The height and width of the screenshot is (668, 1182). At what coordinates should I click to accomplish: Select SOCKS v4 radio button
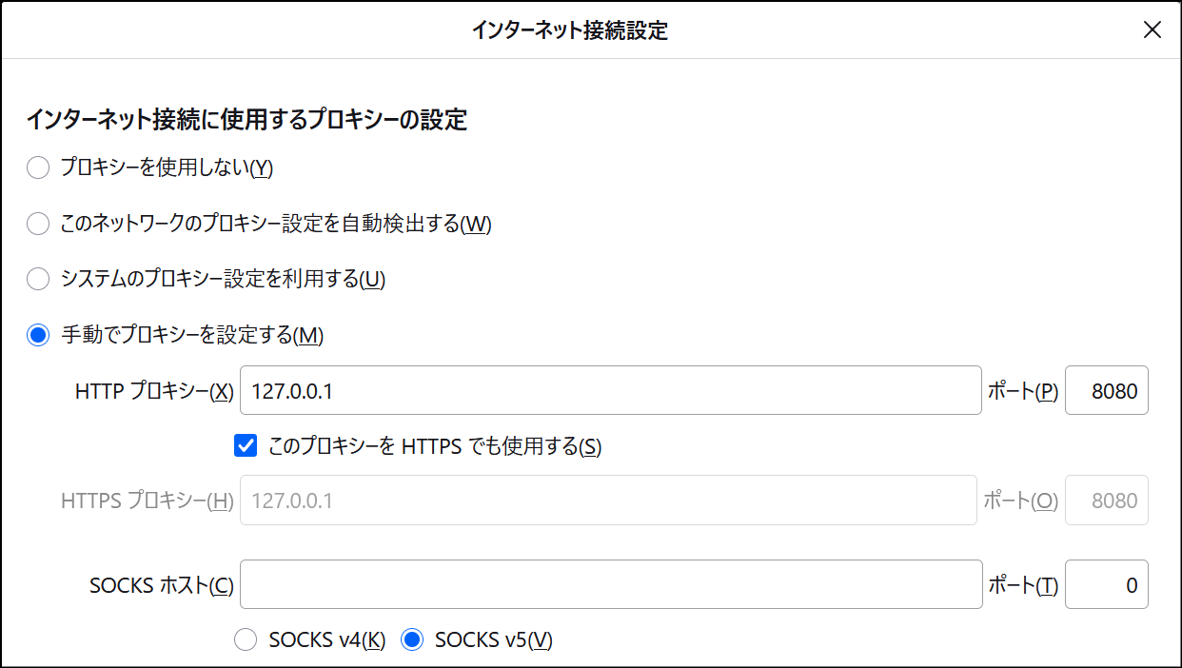[246, 639]
